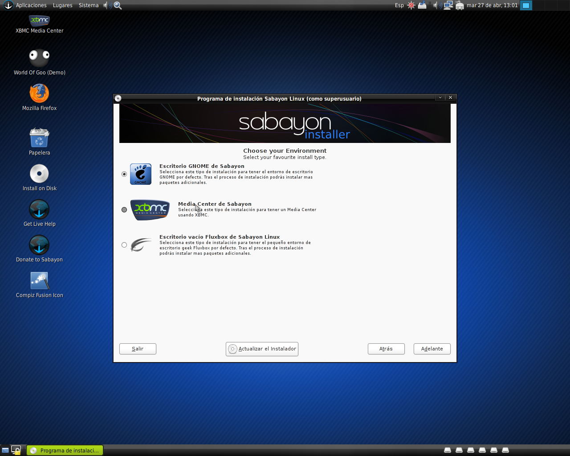Select Install on Disk desktop icon

point(39,177)
